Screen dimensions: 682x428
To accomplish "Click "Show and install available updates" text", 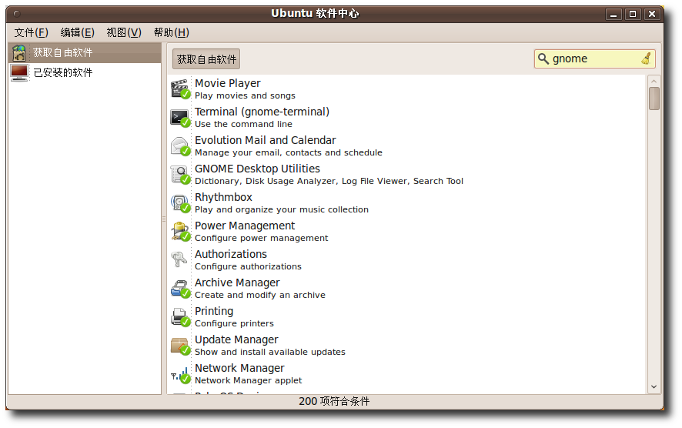I will (x=270, y=352).
